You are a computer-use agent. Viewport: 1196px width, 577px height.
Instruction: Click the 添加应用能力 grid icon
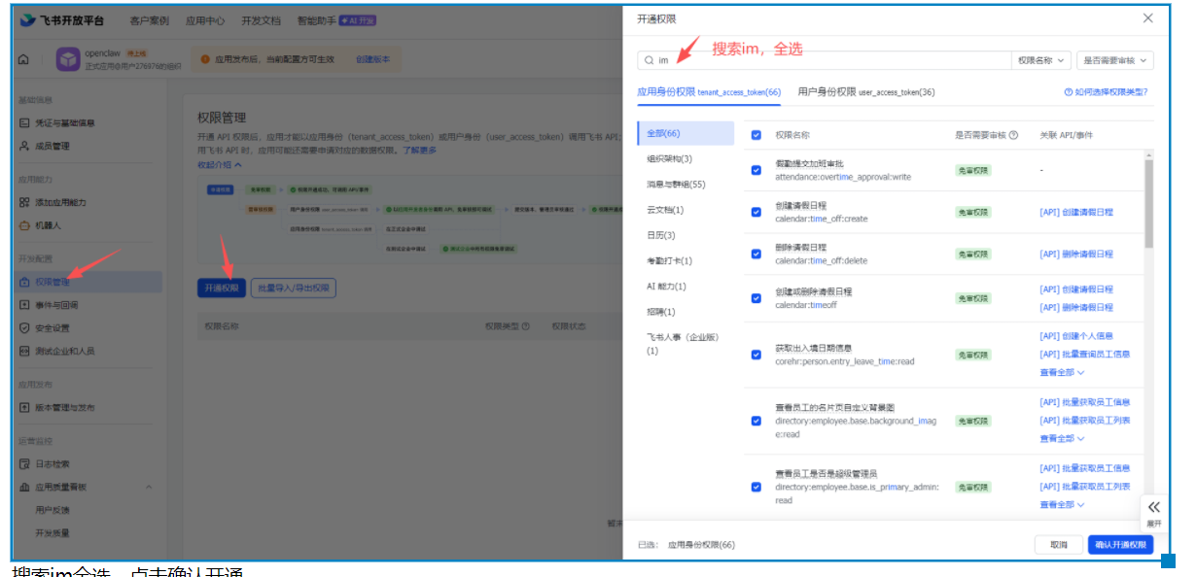25,202
